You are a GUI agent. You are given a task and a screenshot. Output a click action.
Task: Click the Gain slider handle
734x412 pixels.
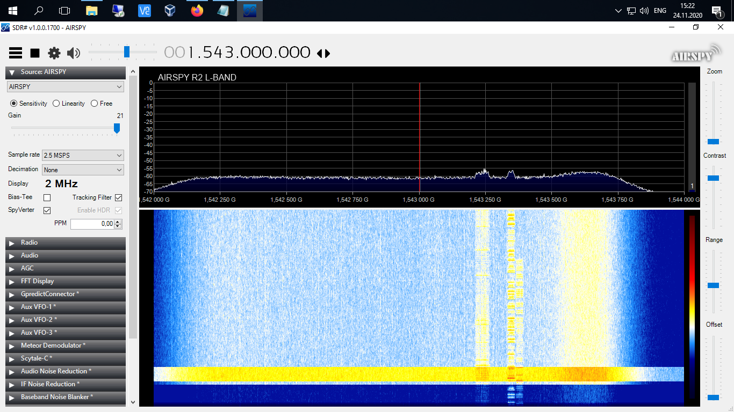pos(117,128)
